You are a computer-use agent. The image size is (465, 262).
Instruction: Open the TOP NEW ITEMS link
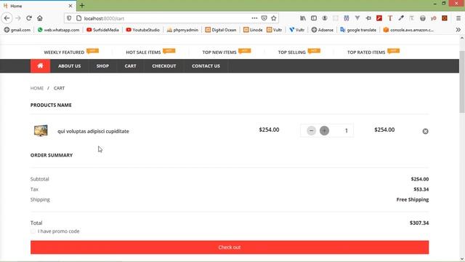219,52
